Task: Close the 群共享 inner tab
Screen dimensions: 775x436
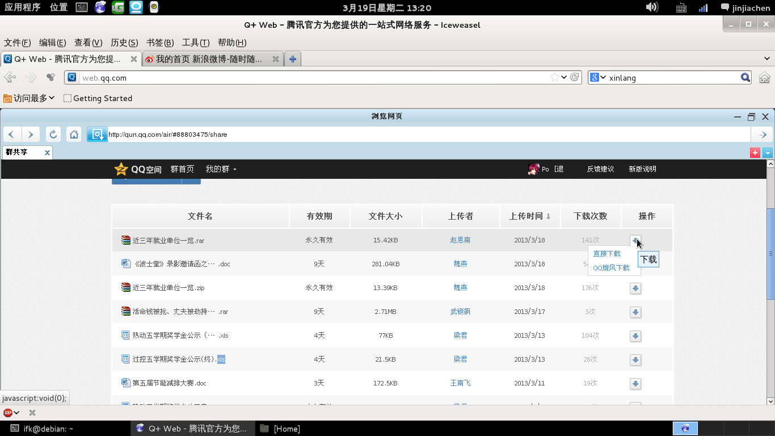Action: pyautogui.click(x=48, y=152)
